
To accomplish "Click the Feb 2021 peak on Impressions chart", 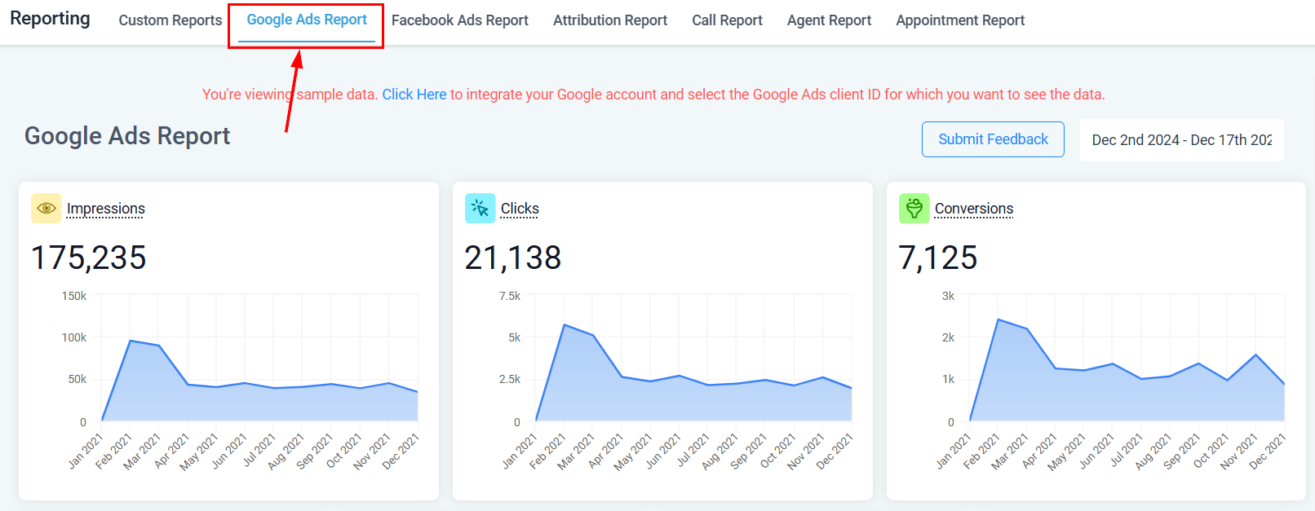I will pyautogui.click(x=131, y=341).
